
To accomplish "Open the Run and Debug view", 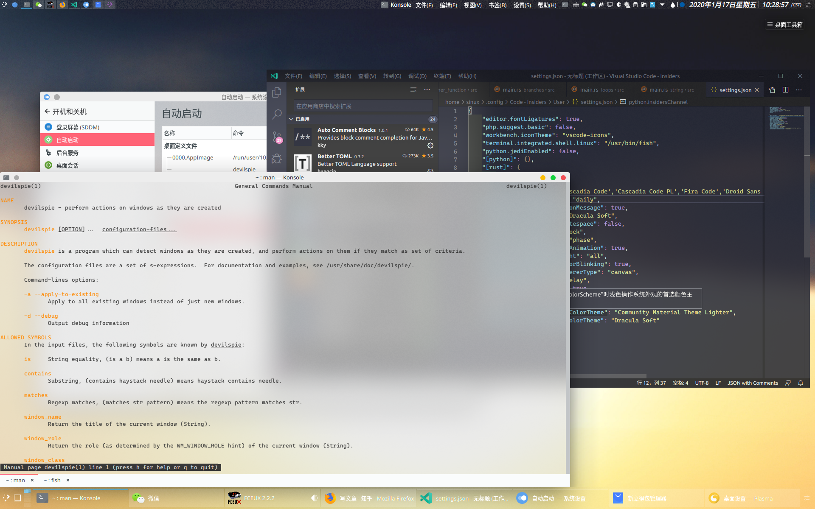I will tap(277, 159).
